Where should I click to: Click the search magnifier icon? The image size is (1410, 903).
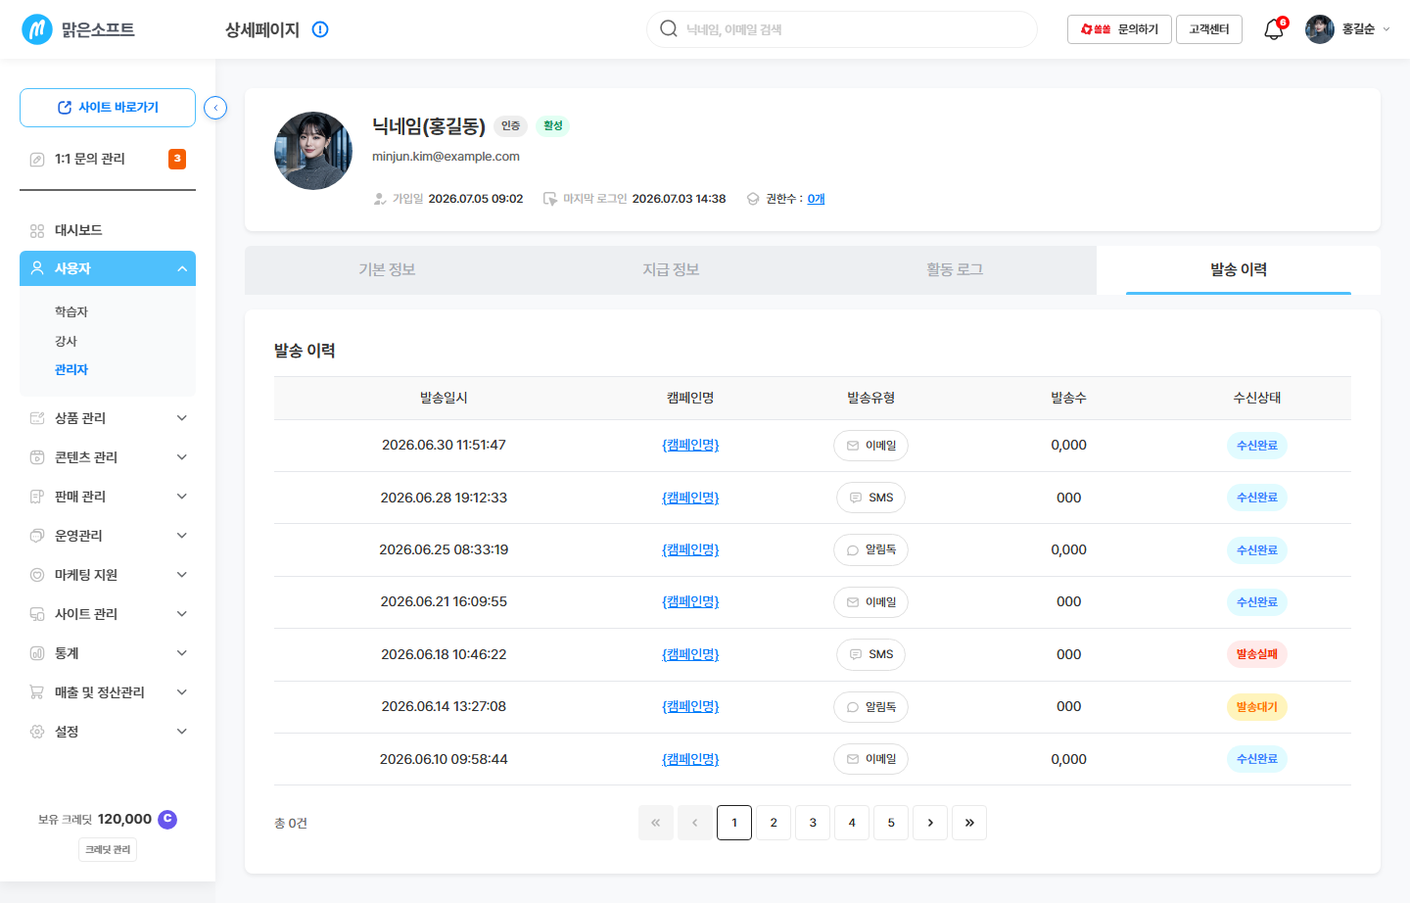[x=669, y=29]
